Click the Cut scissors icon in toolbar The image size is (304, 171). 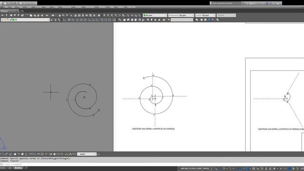pyautogui.click(x=27, y=15)
